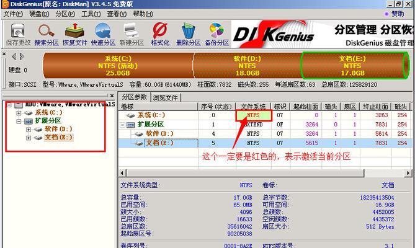The image size is (415, 248).
Task: Open the 帮助(H) menu
Action: [143, 14]
